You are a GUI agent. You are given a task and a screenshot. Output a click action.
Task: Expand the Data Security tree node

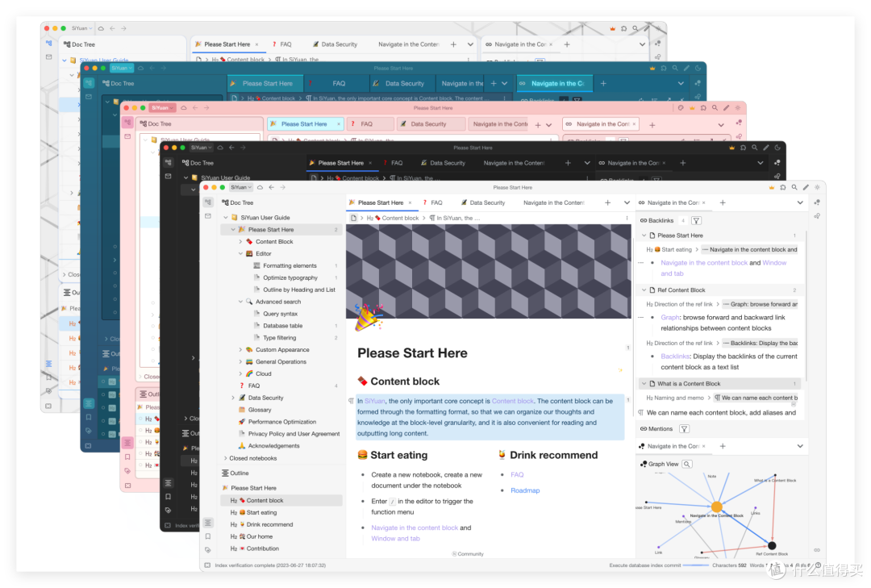(233, 398)
